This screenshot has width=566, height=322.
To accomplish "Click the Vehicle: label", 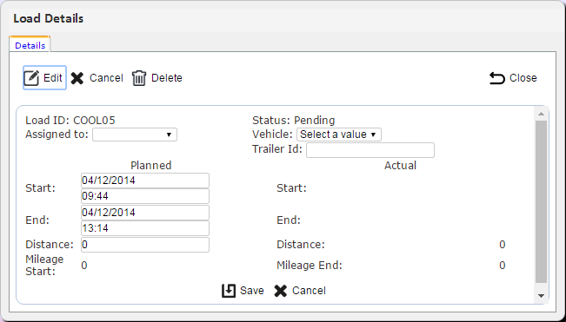I will click(x=272, y=135).
